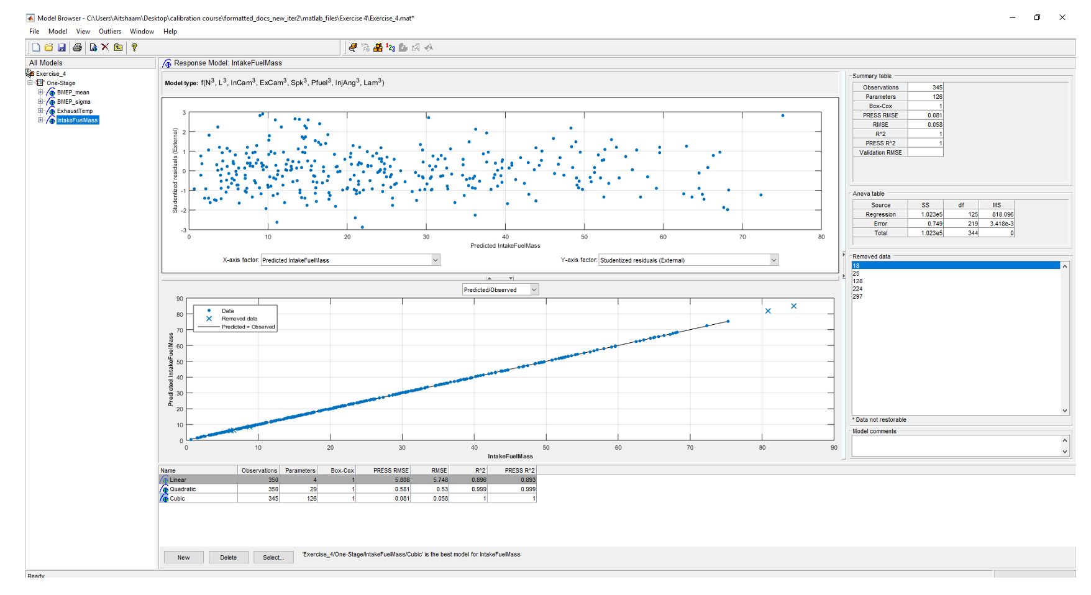The image size is (1091, 595).
Task: Click the grayed plot-with-arrow toolbar icon
Action: pos(416,47)
